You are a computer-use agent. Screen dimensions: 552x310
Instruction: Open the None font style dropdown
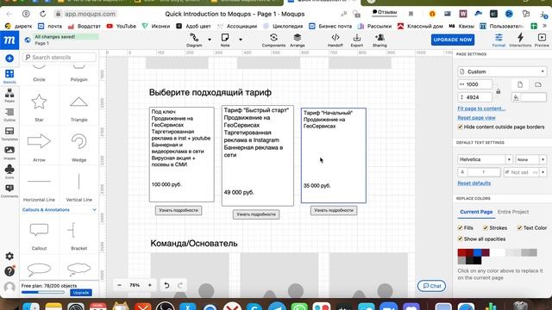pyautogui.click(x=531, y=159)
